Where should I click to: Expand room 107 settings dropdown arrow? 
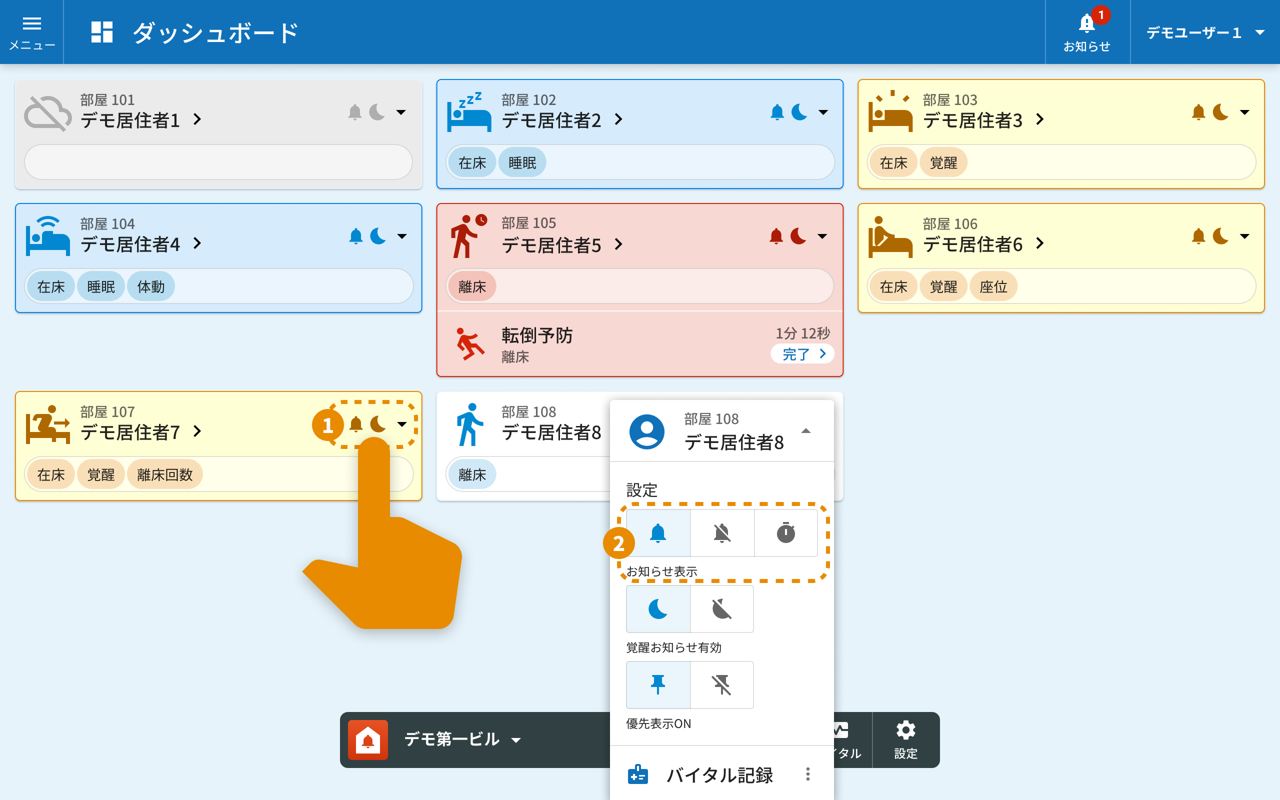(402, 424)
